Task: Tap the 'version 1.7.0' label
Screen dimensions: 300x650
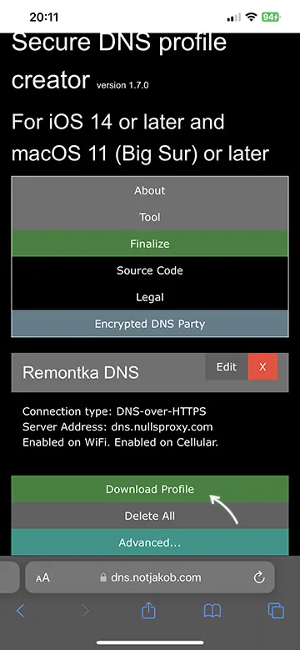Action: tap(122, 85)
